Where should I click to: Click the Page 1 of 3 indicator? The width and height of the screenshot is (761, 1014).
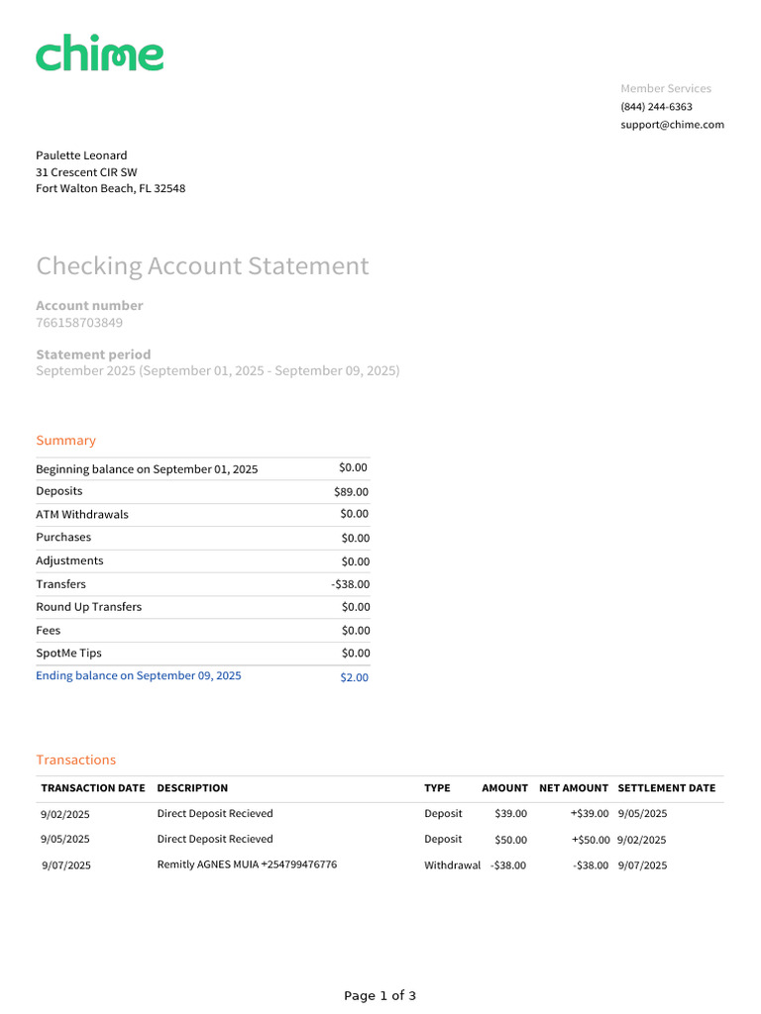point(380,996)
